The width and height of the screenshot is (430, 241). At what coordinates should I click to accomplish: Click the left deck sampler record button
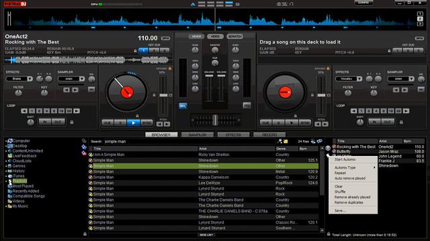(x=91, y=90)
